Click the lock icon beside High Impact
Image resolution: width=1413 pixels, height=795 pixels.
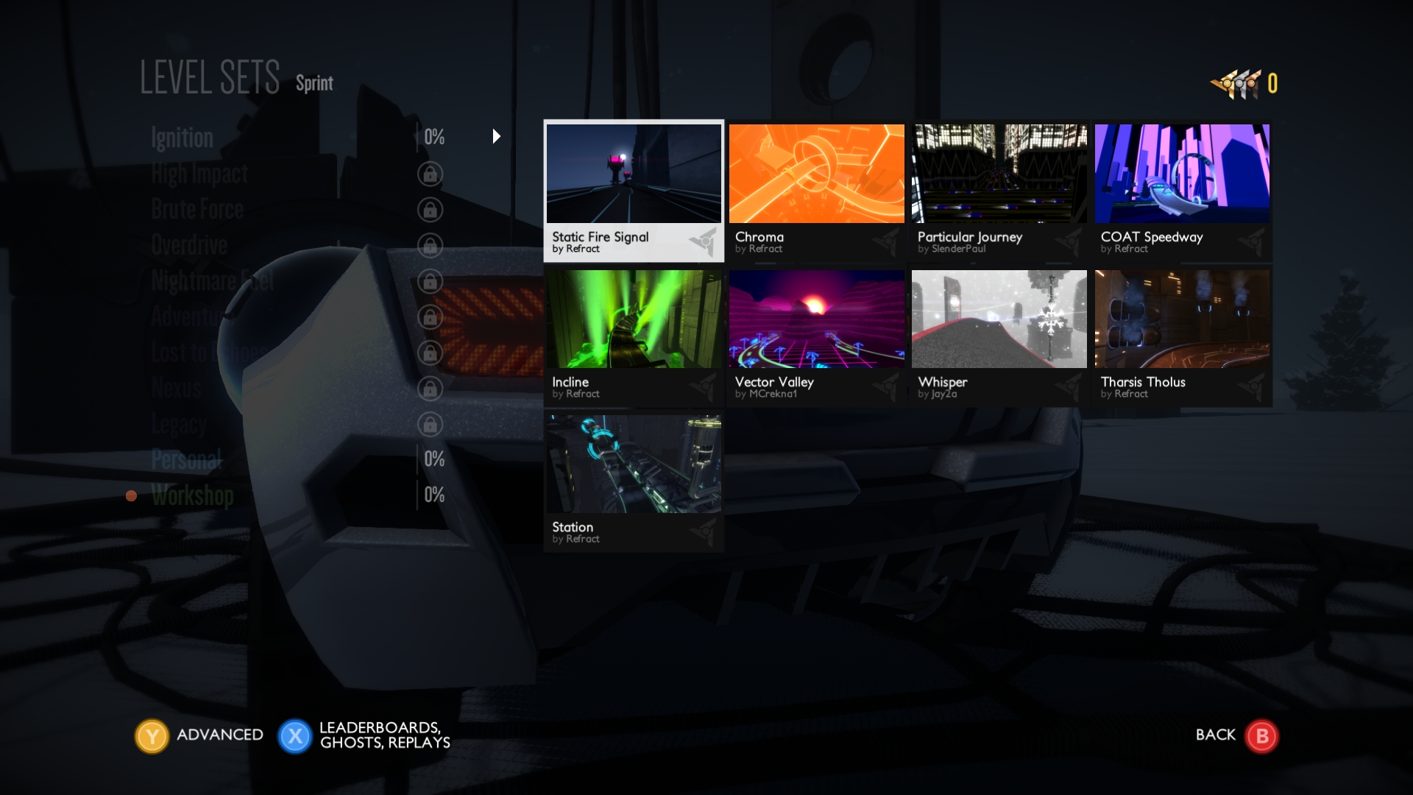point(430,174)
